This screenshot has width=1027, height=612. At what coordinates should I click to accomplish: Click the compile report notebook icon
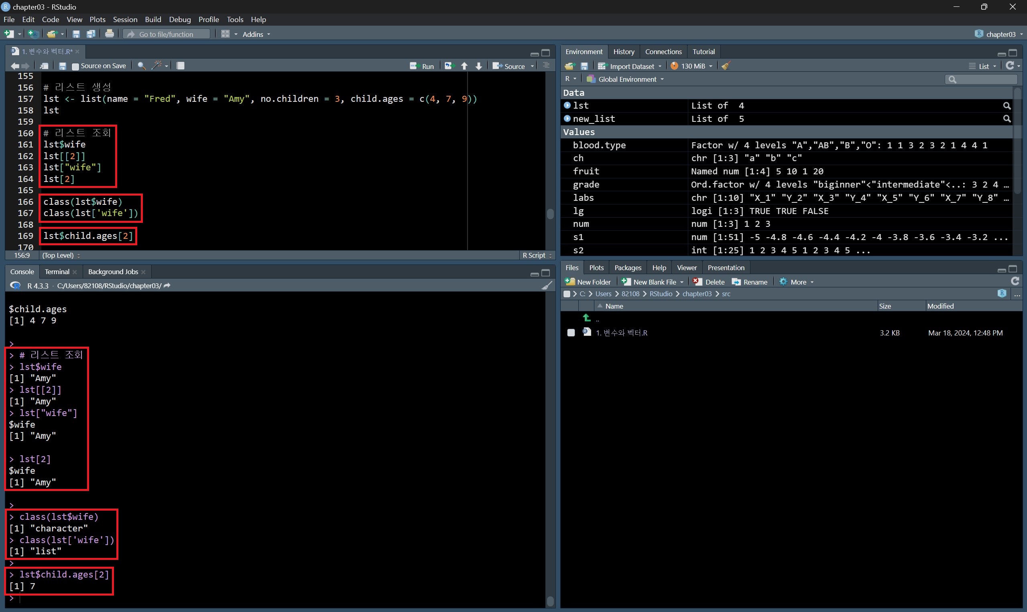pos(181,66)
